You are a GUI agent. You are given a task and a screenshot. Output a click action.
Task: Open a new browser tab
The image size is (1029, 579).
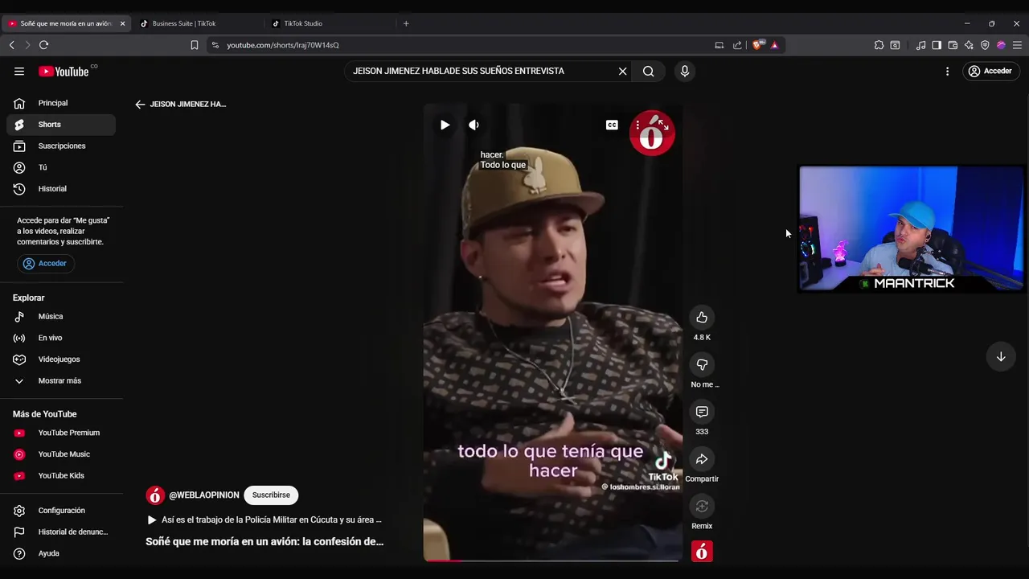pyautogui.click(x=406, y=23)
